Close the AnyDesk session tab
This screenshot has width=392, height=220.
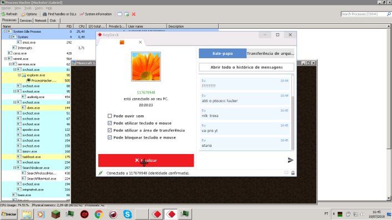[x=140, y=42]
